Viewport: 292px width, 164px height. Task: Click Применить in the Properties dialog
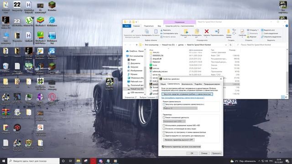point(216,154)
